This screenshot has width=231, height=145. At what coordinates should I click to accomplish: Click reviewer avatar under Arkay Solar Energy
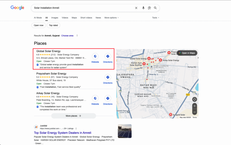pos(38,106)
